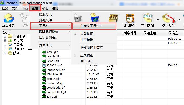Click the GIF icon beside Language1.gif
This screenshot has width=184, height=105.
[x=44, y=70]
